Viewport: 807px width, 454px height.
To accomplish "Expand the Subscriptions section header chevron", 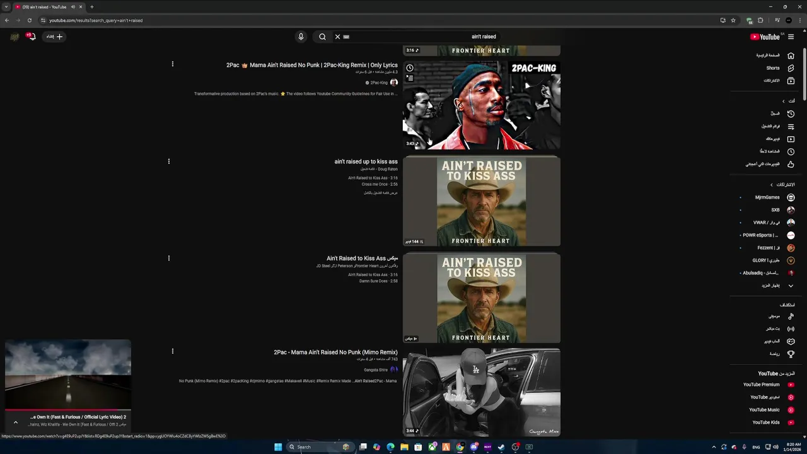I will pyautogui.click(x=772, y=185).
